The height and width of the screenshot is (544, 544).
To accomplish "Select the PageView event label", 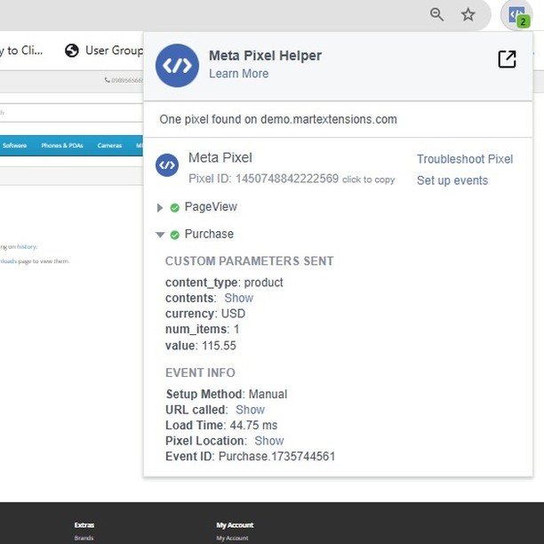I will click(x=211, y=207).
